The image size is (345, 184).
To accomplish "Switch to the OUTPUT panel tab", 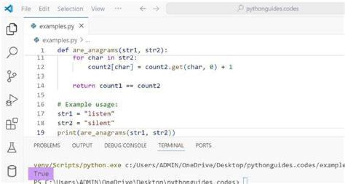I will 82,146.
